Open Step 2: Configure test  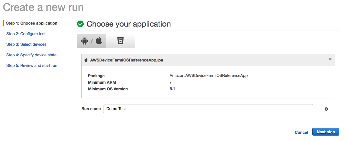click(x=26, y=34)
